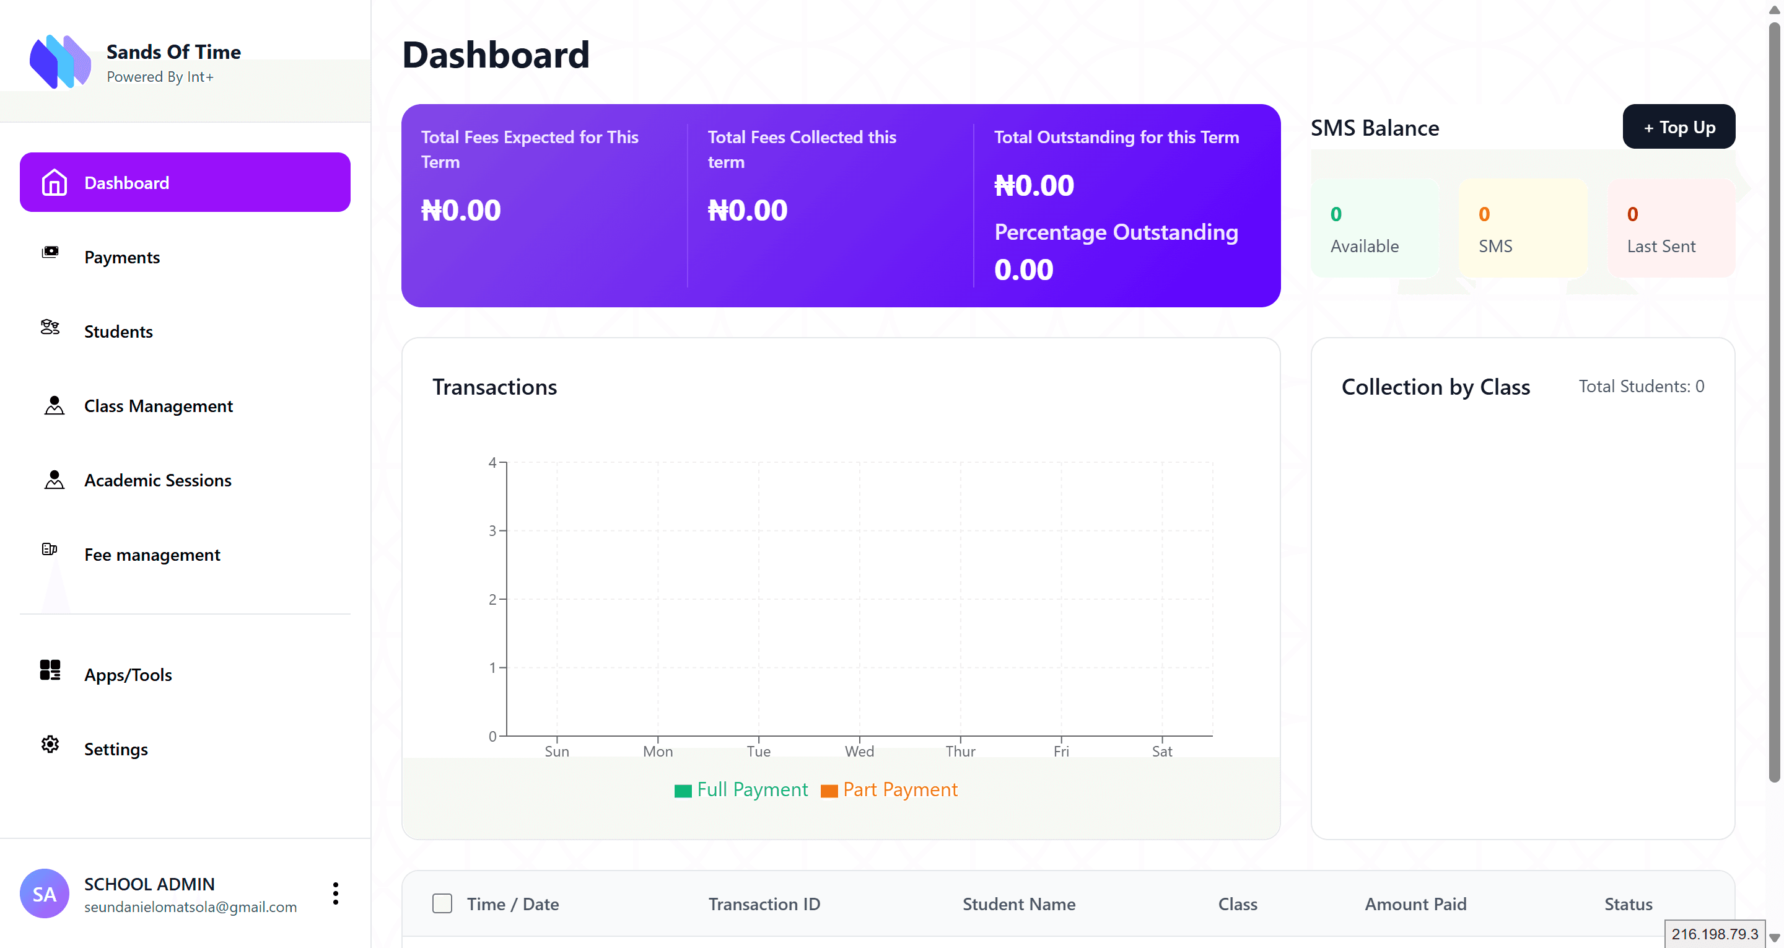Tick the select-all checkbox in table header
Image resolution: width=1784 pixels, height=948 pixels.
click(442, 903)
